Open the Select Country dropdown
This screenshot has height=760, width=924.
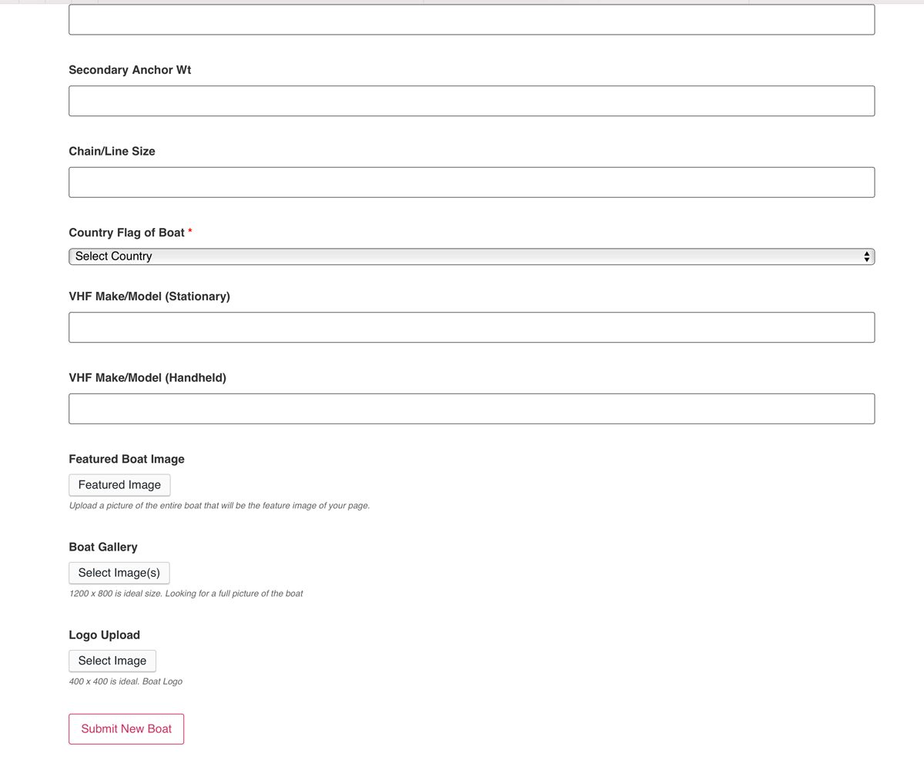(x=470, y=256)
